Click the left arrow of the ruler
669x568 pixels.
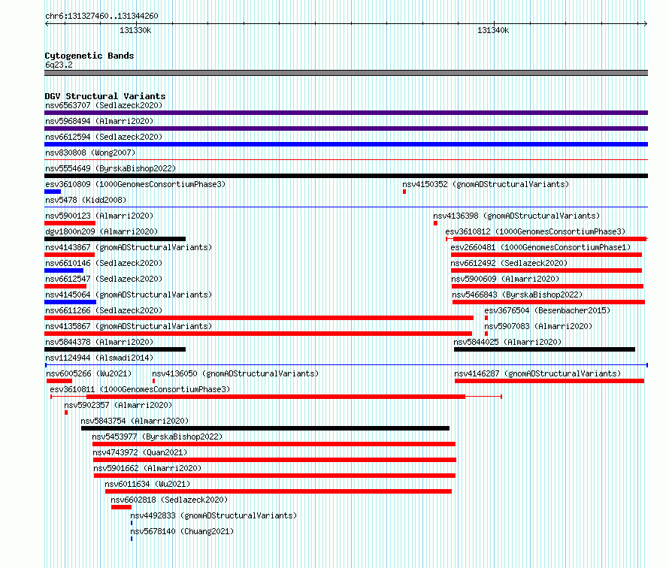click(47, 23)
